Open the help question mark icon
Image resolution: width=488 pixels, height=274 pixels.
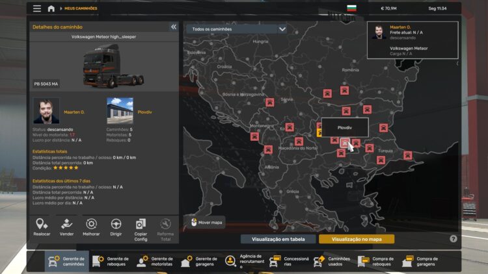453,238
